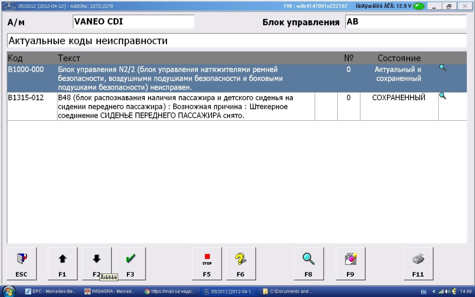Switch to WIS/ASRA taskbar window

click(x=110, y=291)
